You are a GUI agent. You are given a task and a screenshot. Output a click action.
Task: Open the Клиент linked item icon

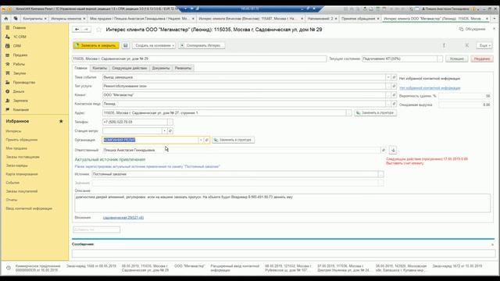tap(394, 95)
